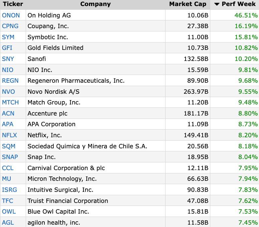This screenshot has height=227, width=259.
Task: Sort by Perf Week descending arrow
Action: click(x=217, y=4)
